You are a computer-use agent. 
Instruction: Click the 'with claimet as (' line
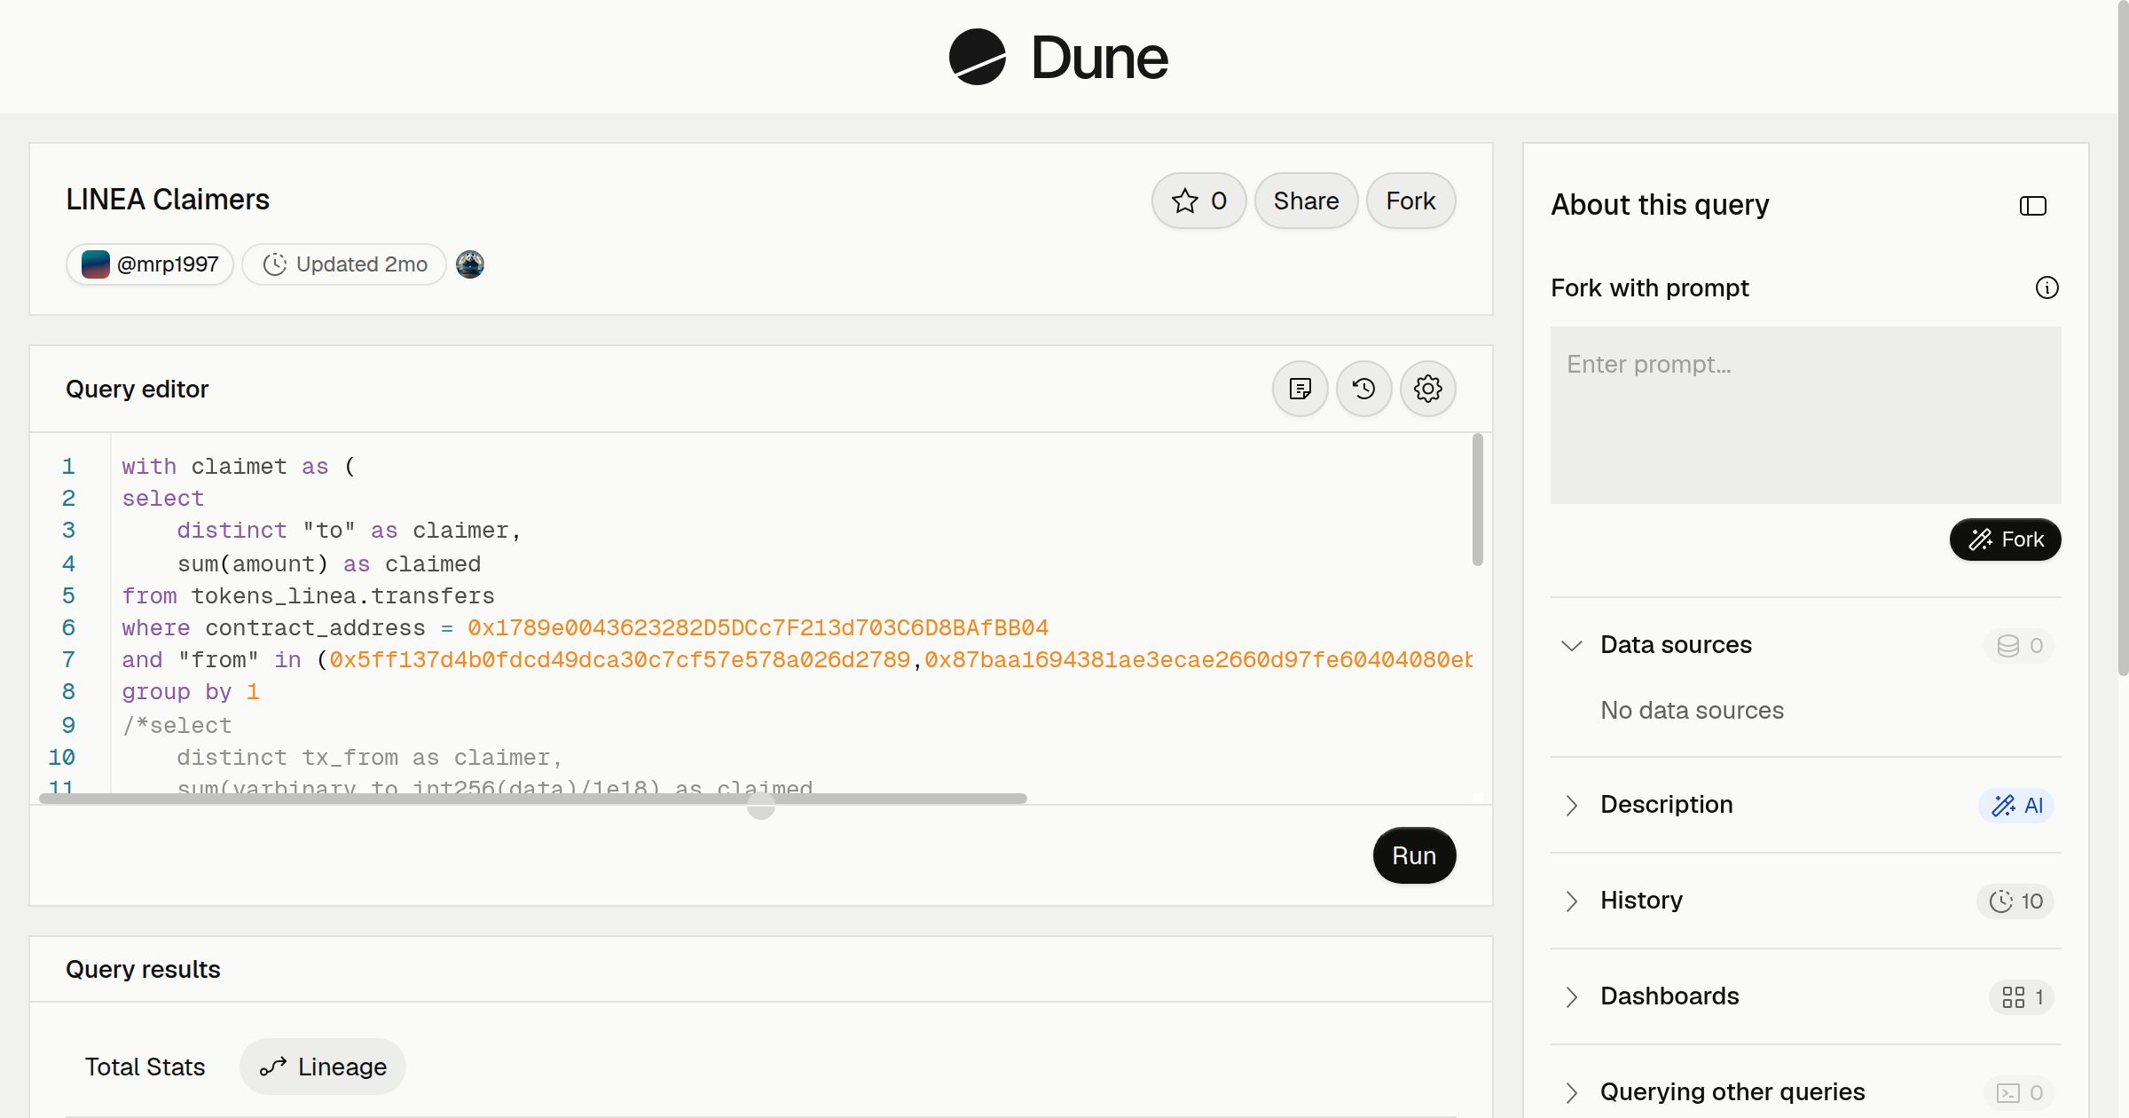pyautogui.click(x=239, y=467)
